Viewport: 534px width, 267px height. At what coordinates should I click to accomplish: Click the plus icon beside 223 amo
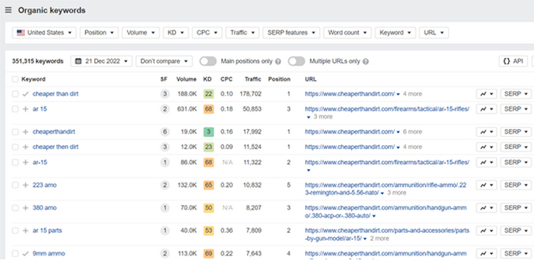pyautogui.click(x=25, y=185)
